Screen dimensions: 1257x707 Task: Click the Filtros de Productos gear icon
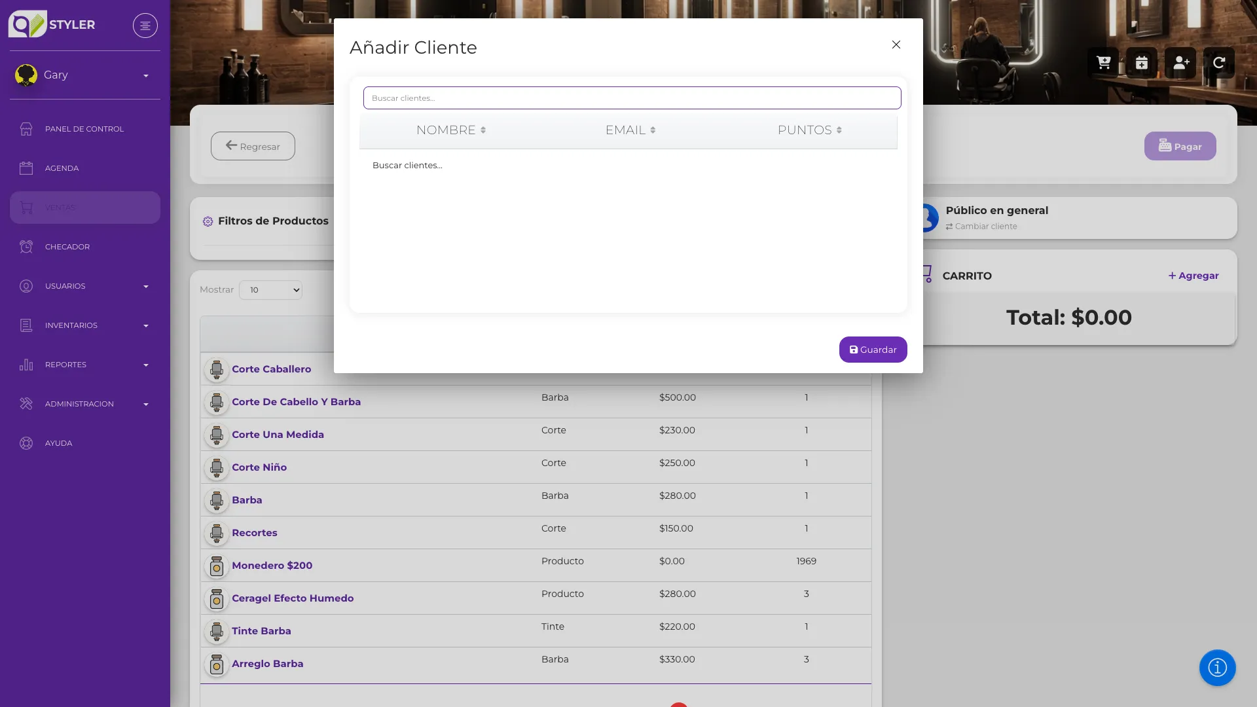point(208,221)
